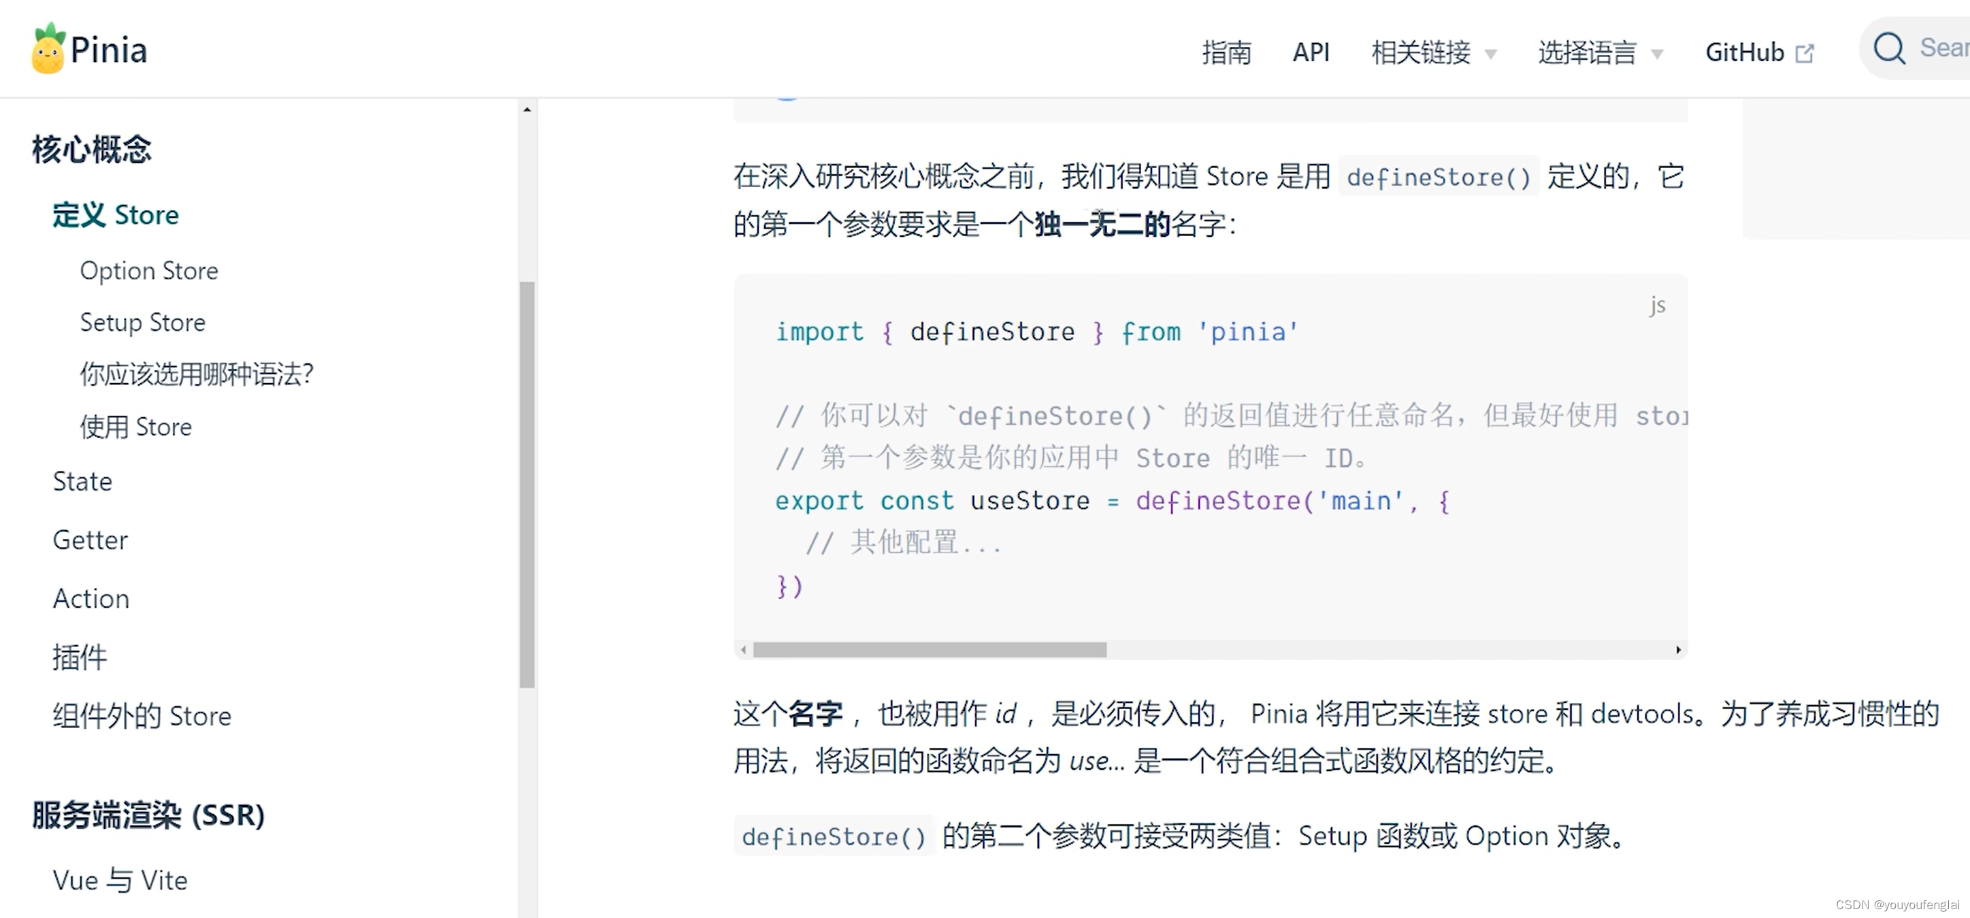Go to Setup Store section link
Viewport: 1970px width, 918px height.
click(x=143, y=322)
